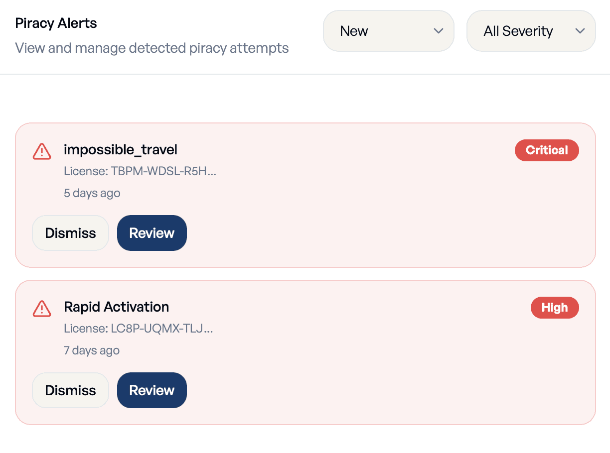Open the New status filter dropdown
610x453 pixels.
pyautogui.click(x=389, y=31)
